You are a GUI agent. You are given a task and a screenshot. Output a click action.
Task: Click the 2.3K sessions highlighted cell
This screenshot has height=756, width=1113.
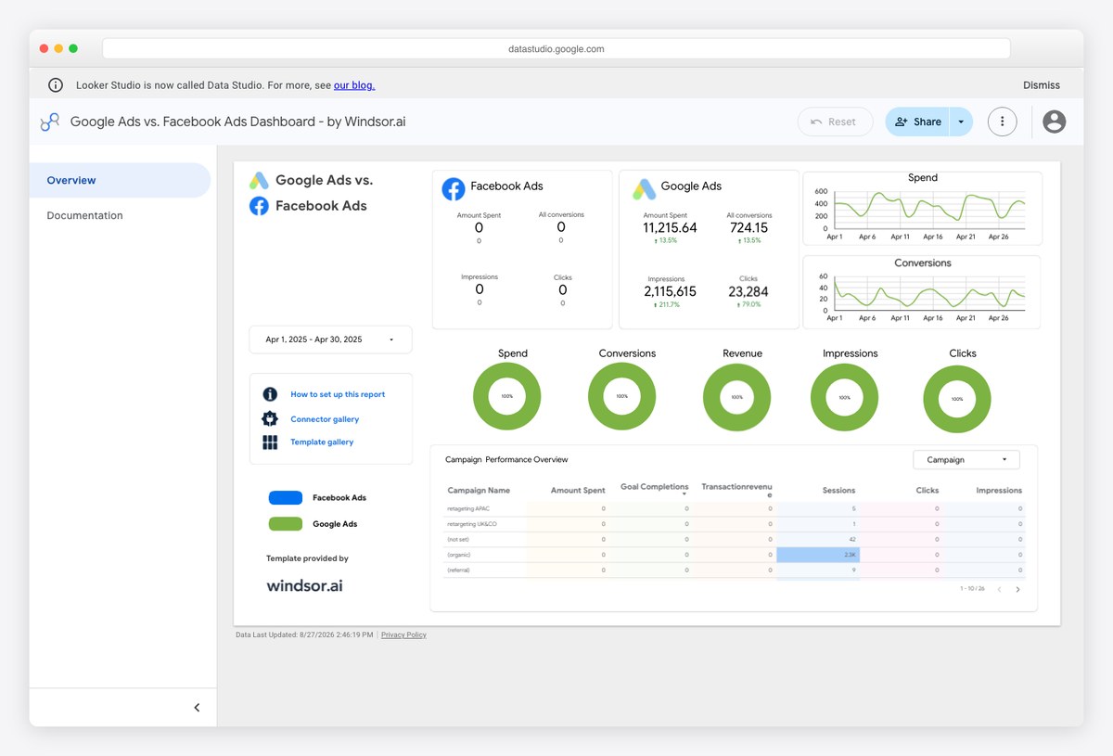[x=818, y=555]
